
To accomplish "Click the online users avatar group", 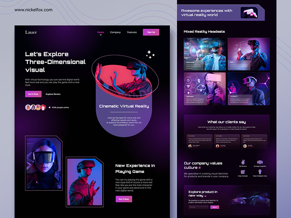I will (35, 107).
